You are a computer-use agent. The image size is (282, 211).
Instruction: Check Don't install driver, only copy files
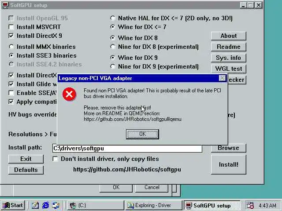tap(55, 159)
